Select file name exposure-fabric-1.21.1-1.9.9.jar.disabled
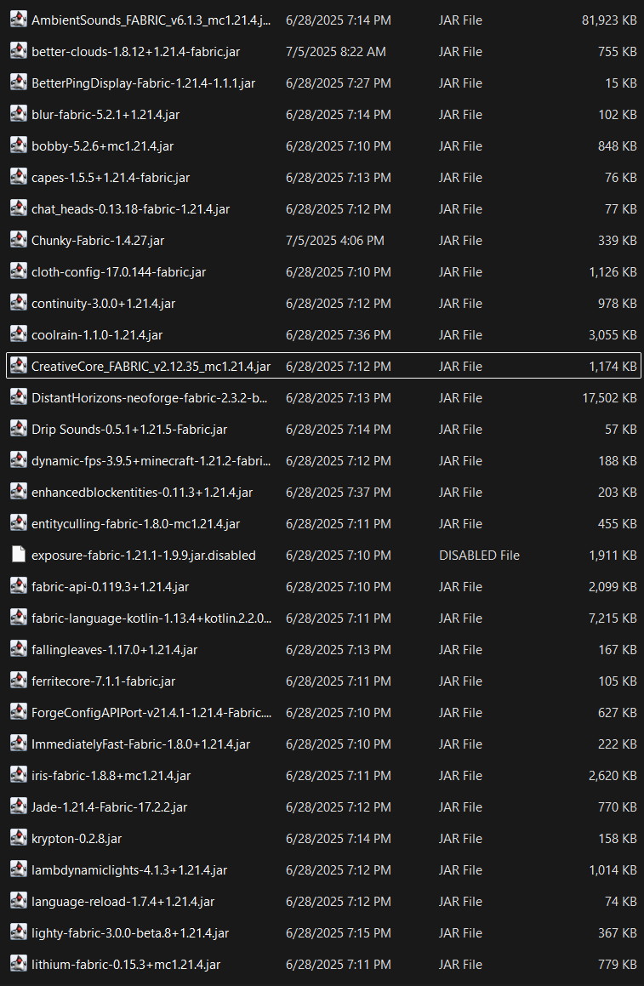This screenshot has width=644, height=986. tap(144, 556)
